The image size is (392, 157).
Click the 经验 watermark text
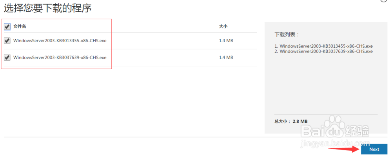click(x=358, y=131)
